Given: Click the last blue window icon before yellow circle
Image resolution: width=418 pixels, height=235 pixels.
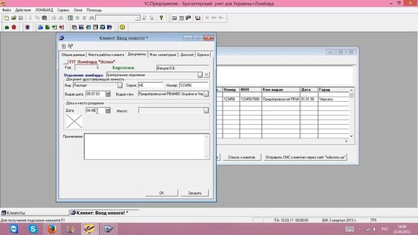Looking at the screenshot, I should click(x=109, y=27).
